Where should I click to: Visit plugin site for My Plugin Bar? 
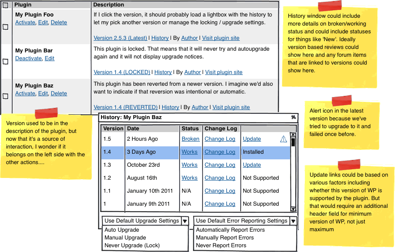[x=224, y=72]
